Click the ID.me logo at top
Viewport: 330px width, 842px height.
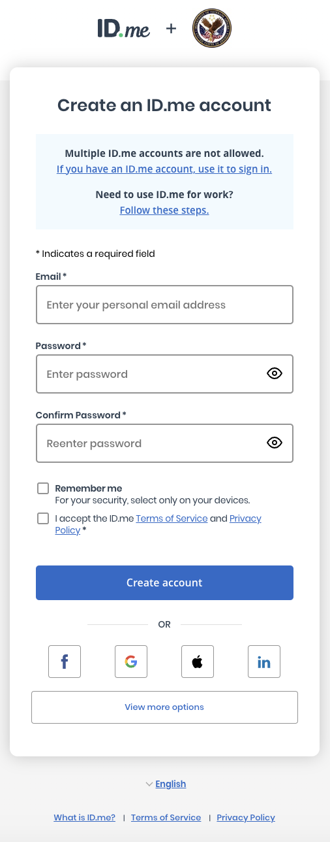pos(124,29)
